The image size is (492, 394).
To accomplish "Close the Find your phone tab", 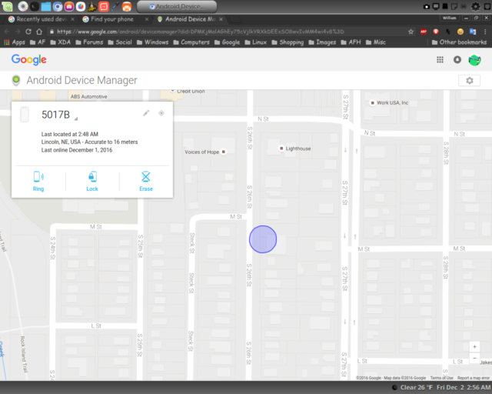I will pyautogui.click(x=147, y=19).
